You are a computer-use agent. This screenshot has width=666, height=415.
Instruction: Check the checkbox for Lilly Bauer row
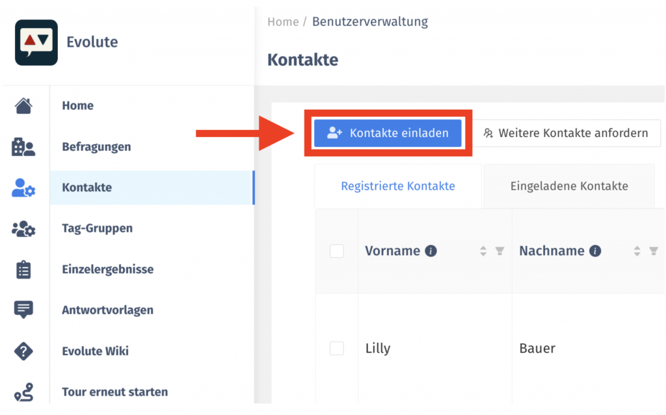click(337, 349)
